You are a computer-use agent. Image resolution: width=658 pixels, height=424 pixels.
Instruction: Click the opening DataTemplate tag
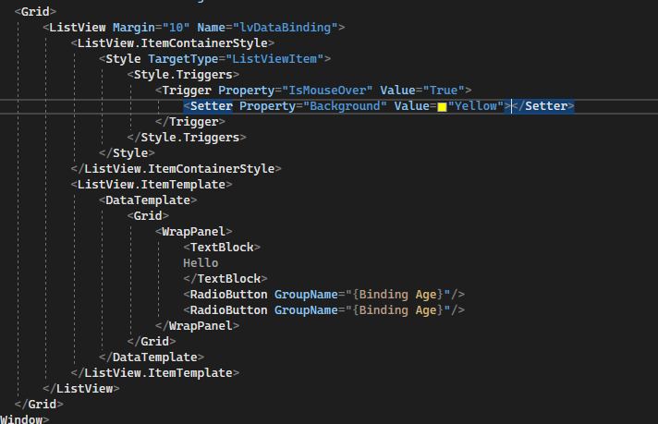(148, 200)
